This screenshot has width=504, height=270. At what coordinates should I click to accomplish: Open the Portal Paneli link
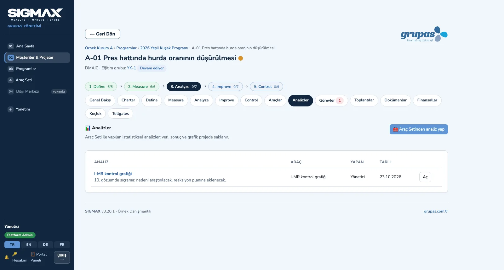point(38,257)
